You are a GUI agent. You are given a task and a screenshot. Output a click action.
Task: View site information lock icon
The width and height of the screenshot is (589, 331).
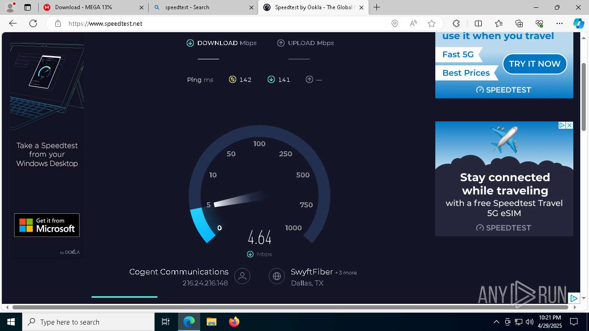58,23
